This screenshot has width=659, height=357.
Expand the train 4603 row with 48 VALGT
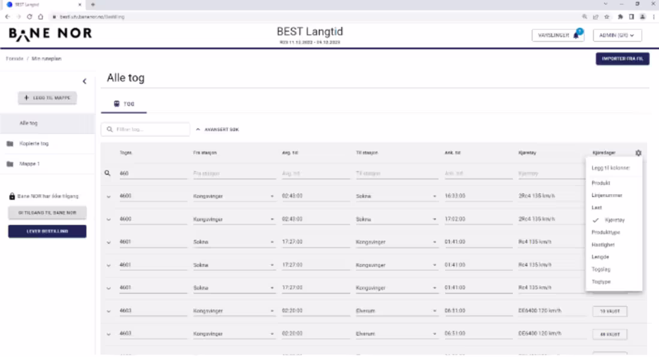pos(108,334)
